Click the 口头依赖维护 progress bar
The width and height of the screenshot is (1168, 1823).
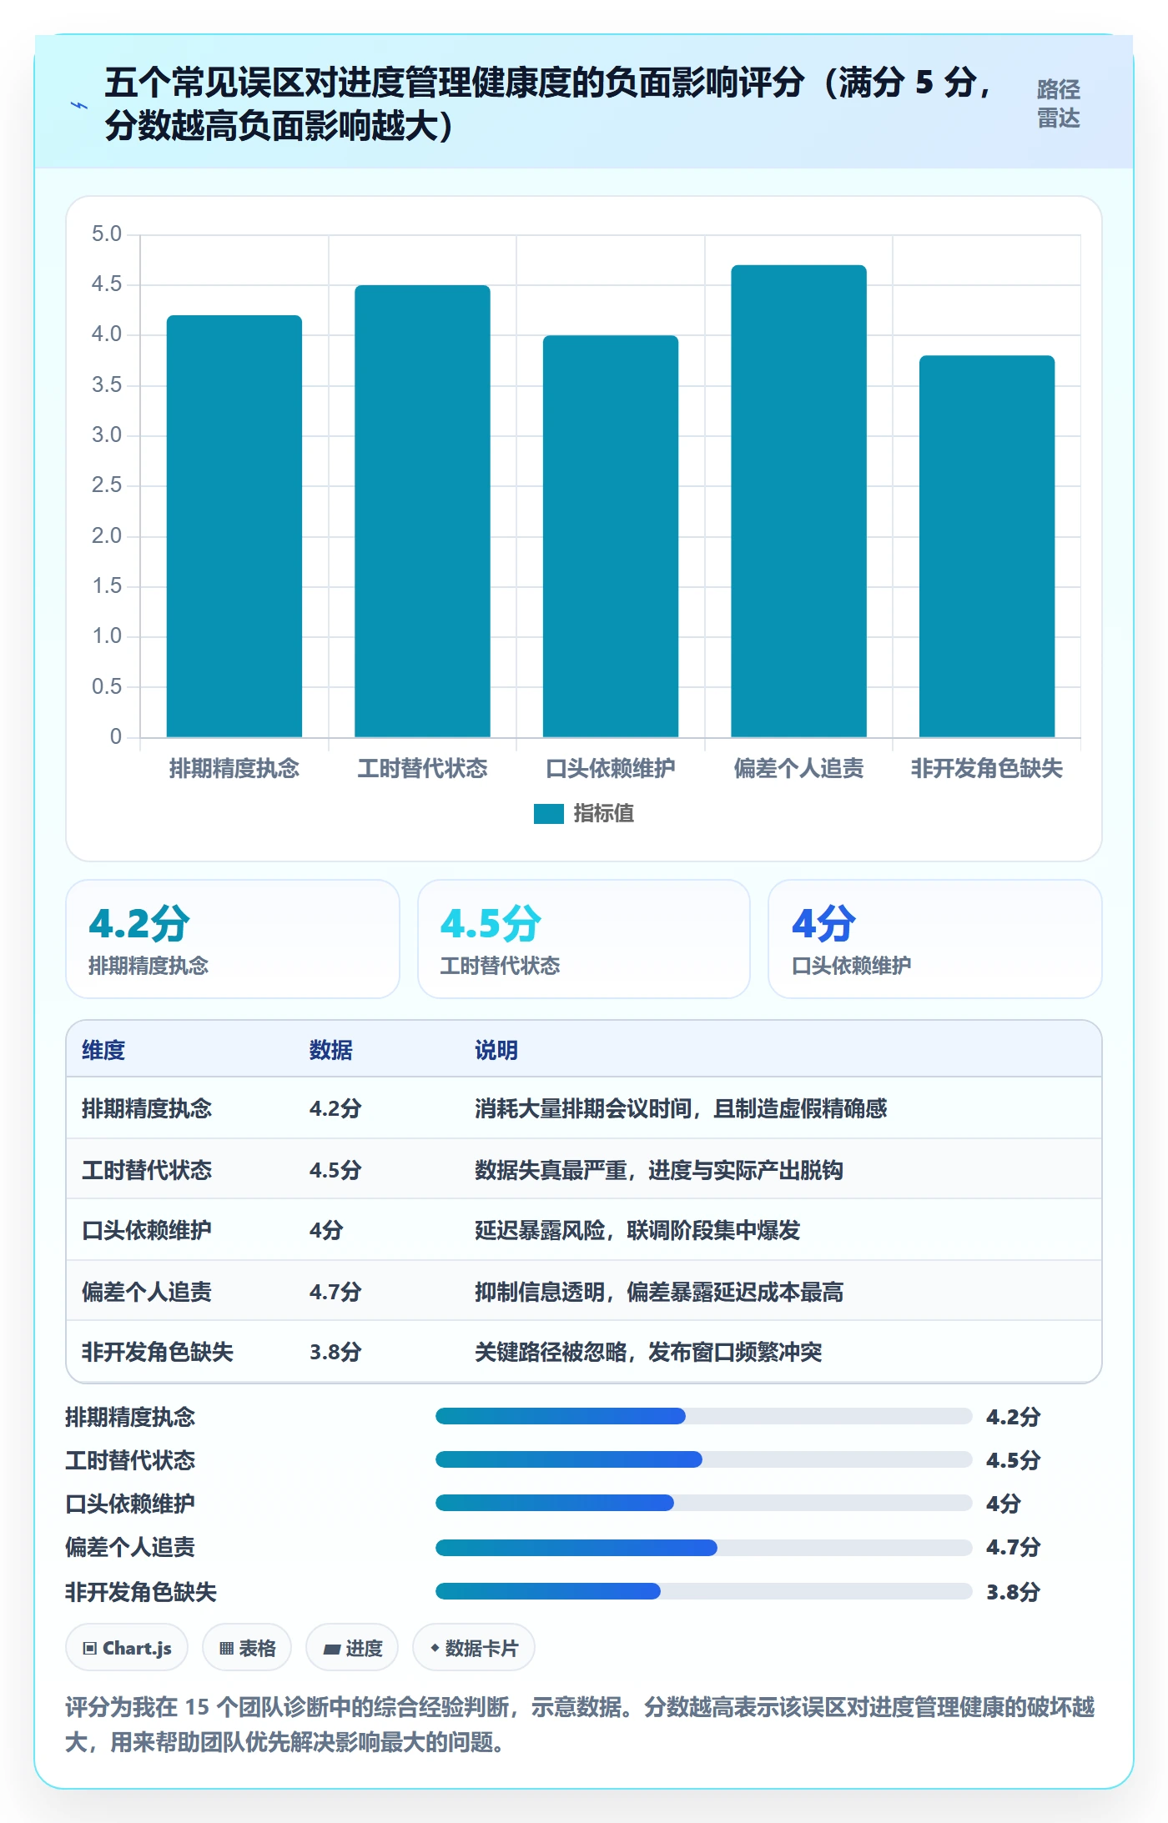point(703,1503)
